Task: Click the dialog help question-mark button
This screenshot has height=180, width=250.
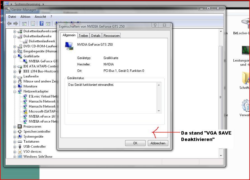Action: (x=155, y=25)
